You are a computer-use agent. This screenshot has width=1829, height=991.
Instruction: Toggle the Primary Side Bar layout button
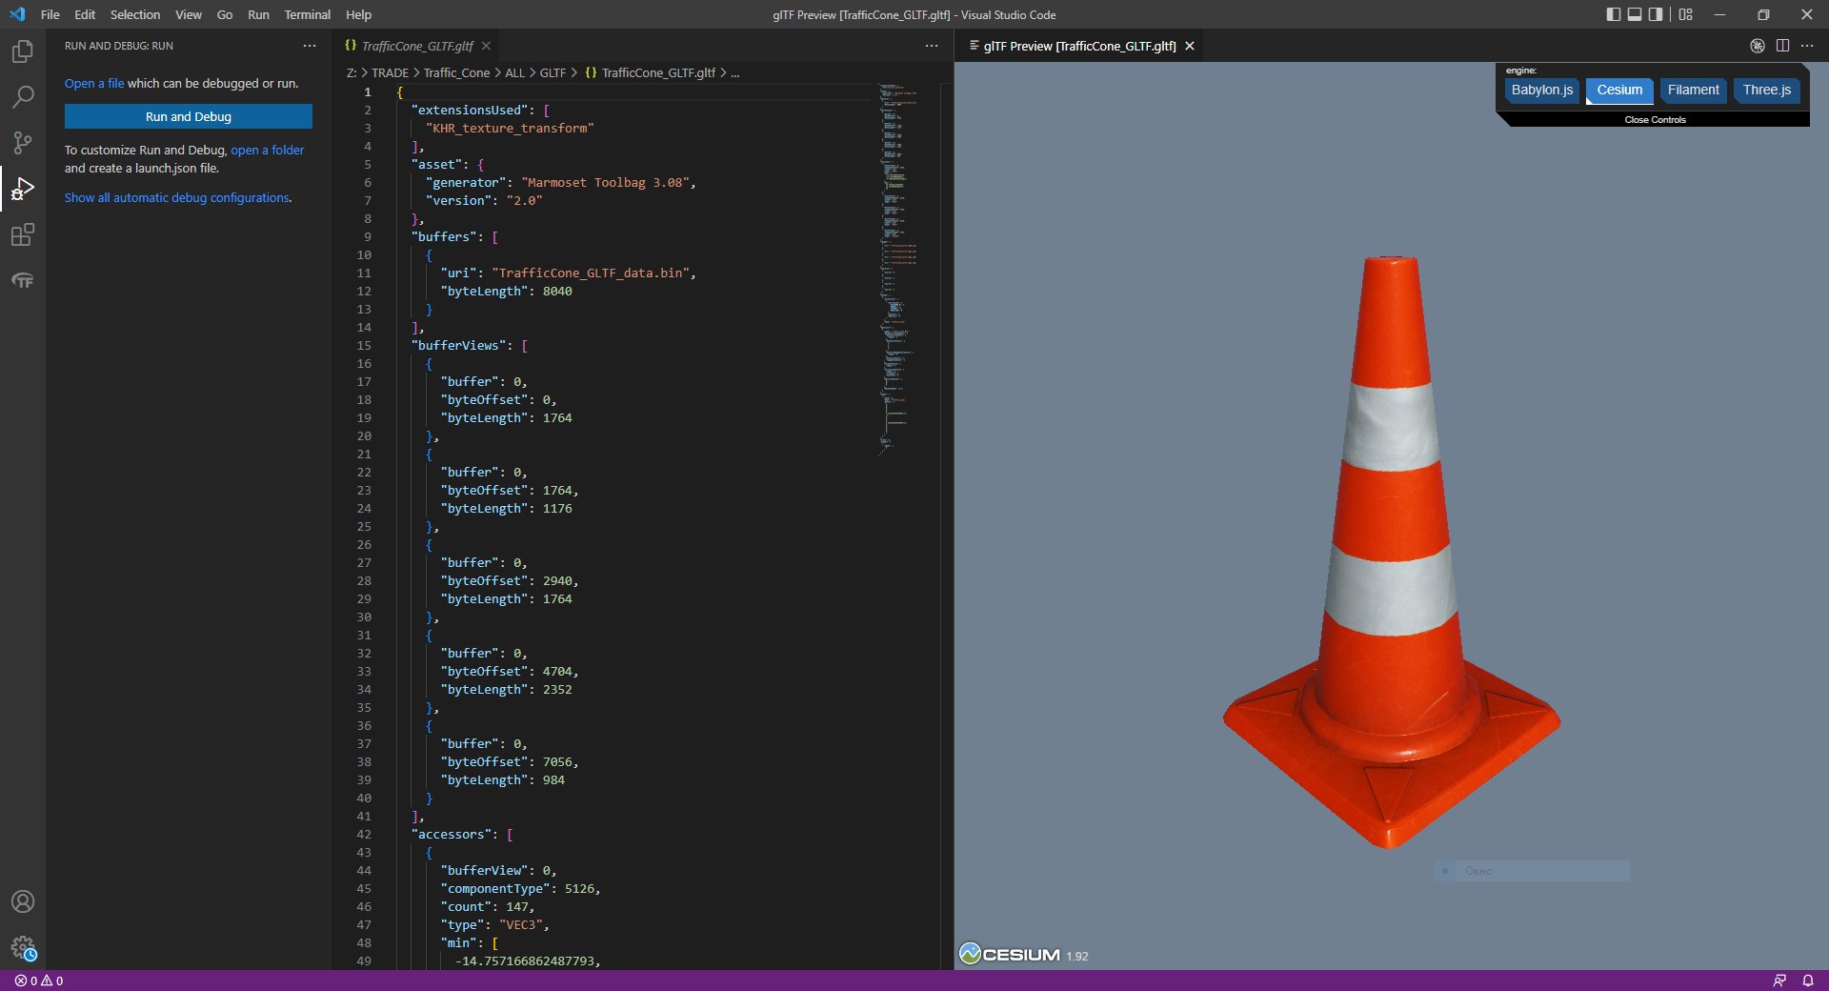[x=1613, y=14]
